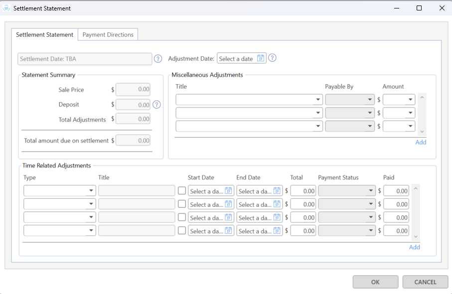Open End Date calendar icon in third row
The image size is (452, 294).
click(277, 218)
